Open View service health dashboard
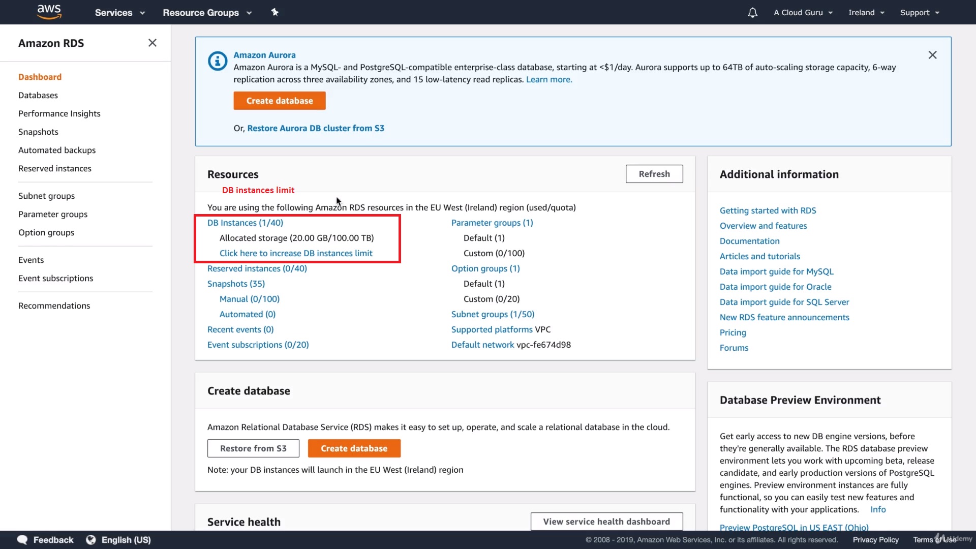This screenshot has width=976, height=549. pyautogui.click(x=606, y=522)
